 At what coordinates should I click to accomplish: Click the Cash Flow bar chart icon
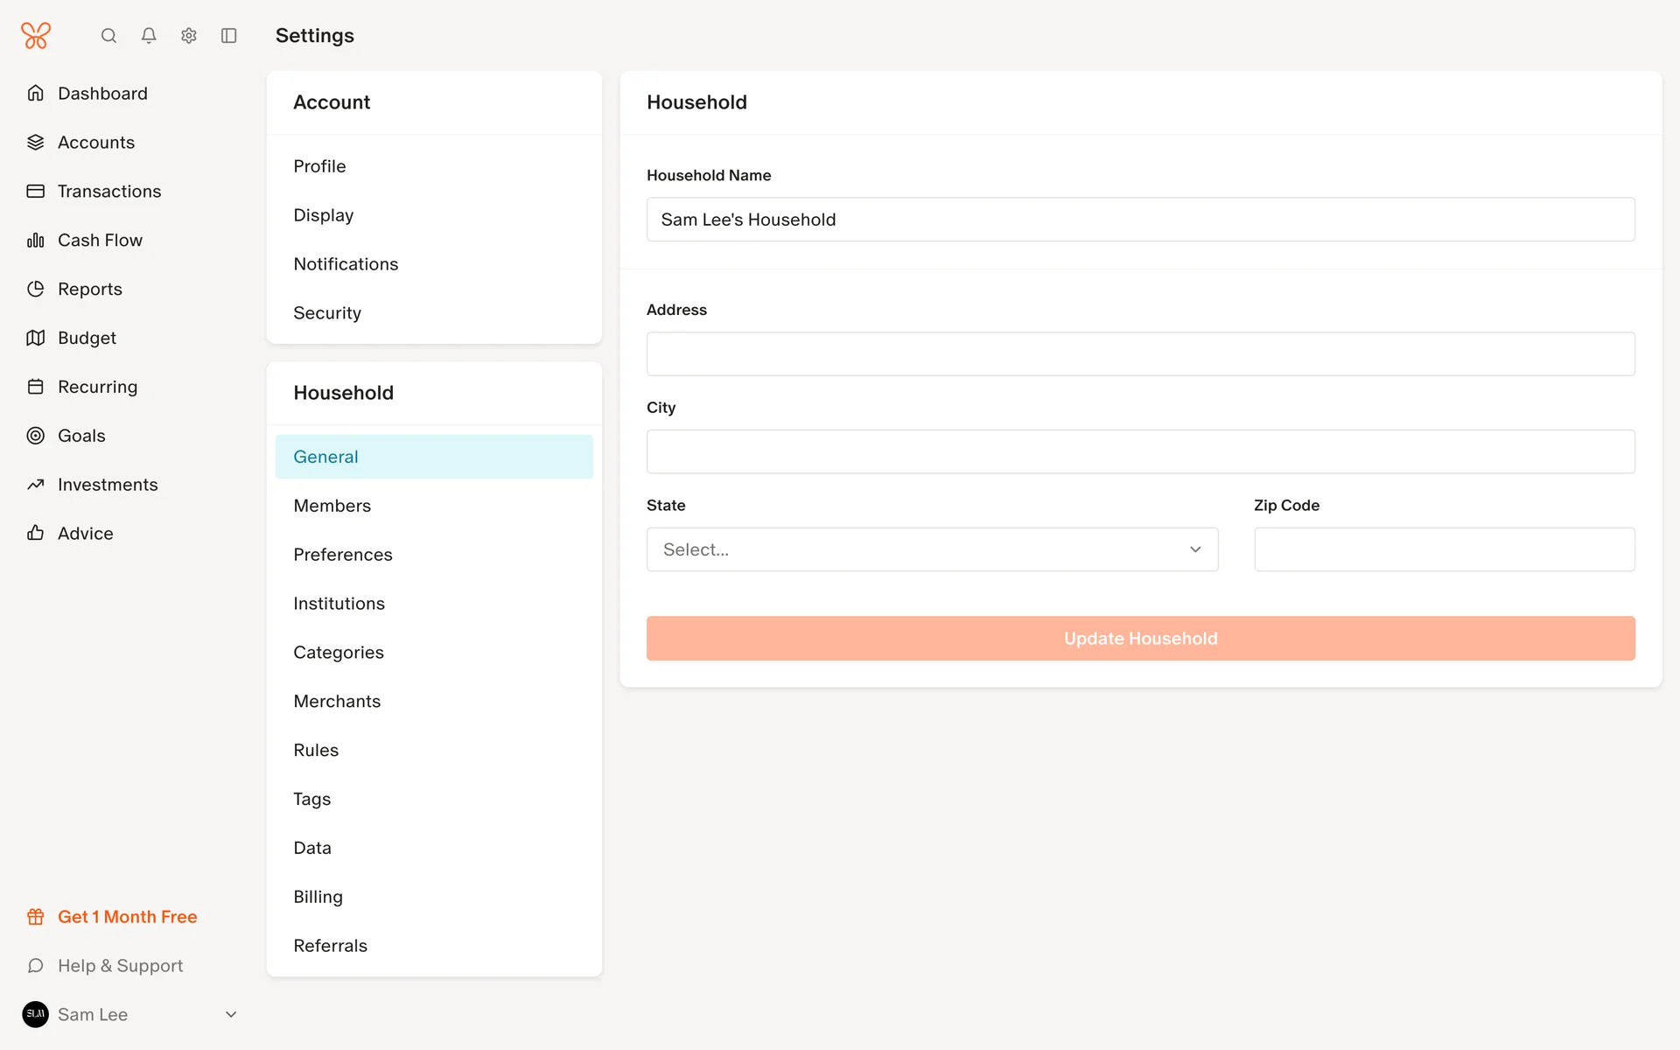point(36,241)
